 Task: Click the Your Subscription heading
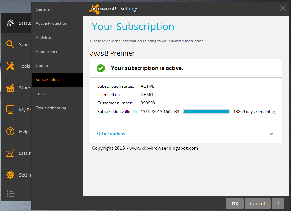pyautogui.click(x=133, y=27)
